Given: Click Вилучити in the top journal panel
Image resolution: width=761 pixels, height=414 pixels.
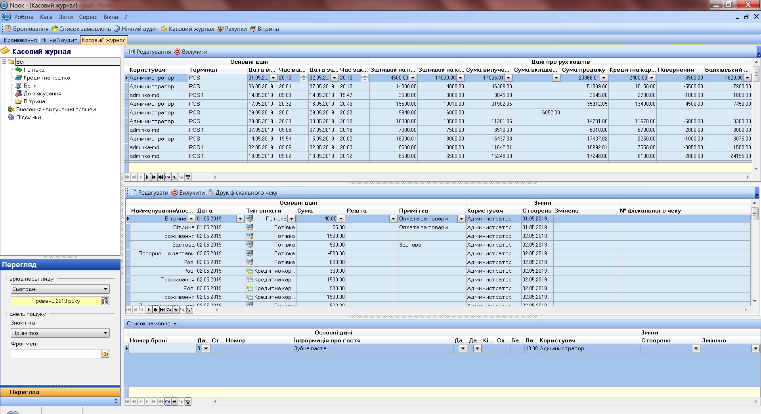Looking at the screenshot, I should [x=191, y=52].
